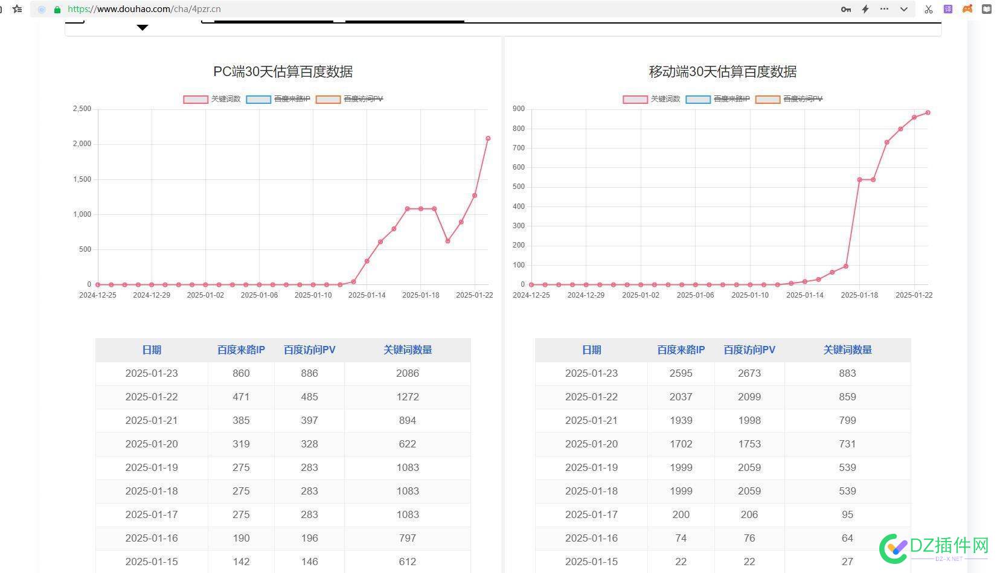Click 百度来路IP header in PC table
This screenshot has height=573, width=1000.
[x=241, y=350]
